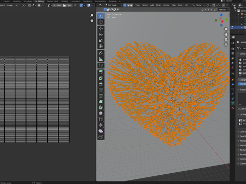Select the Poly Build tool
The width and height of the screenshot is (246, 184).
point(101,102)
